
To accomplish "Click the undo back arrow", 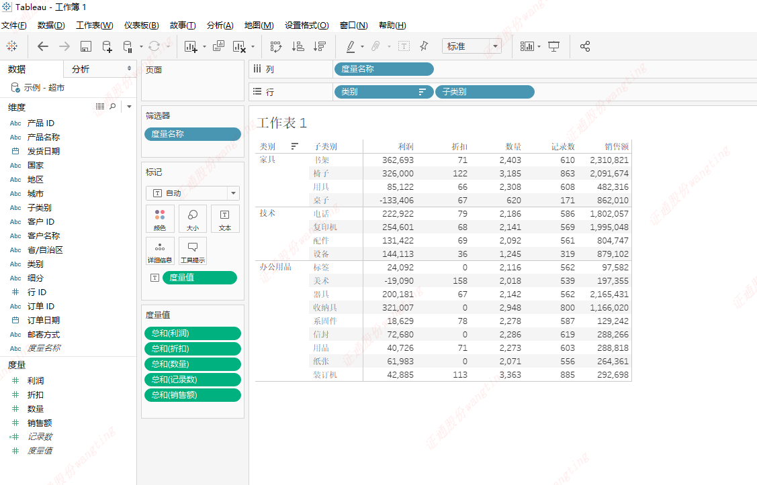I will (43, 46).
